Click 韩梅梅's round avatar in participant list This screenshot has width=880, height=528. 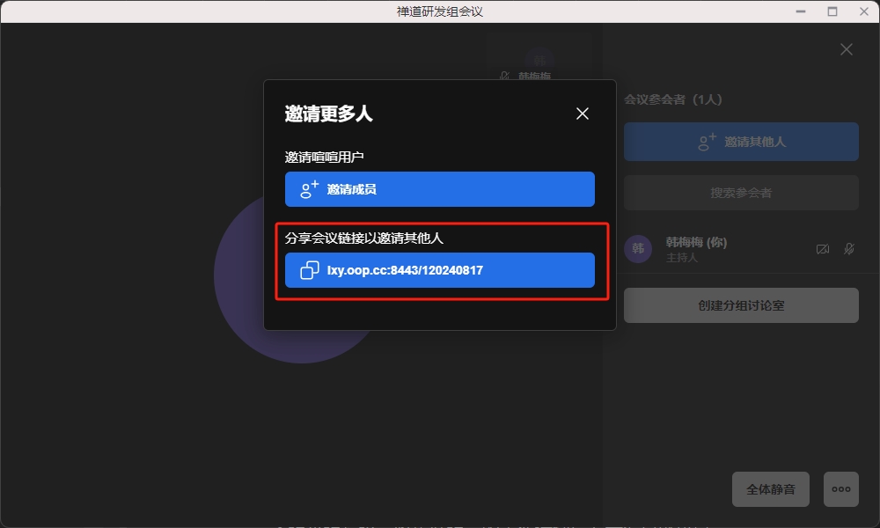[x=638, y=249]
